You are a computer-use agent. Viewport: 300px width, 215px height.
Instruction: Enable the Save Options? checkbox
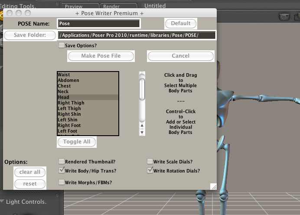[62, 46]
